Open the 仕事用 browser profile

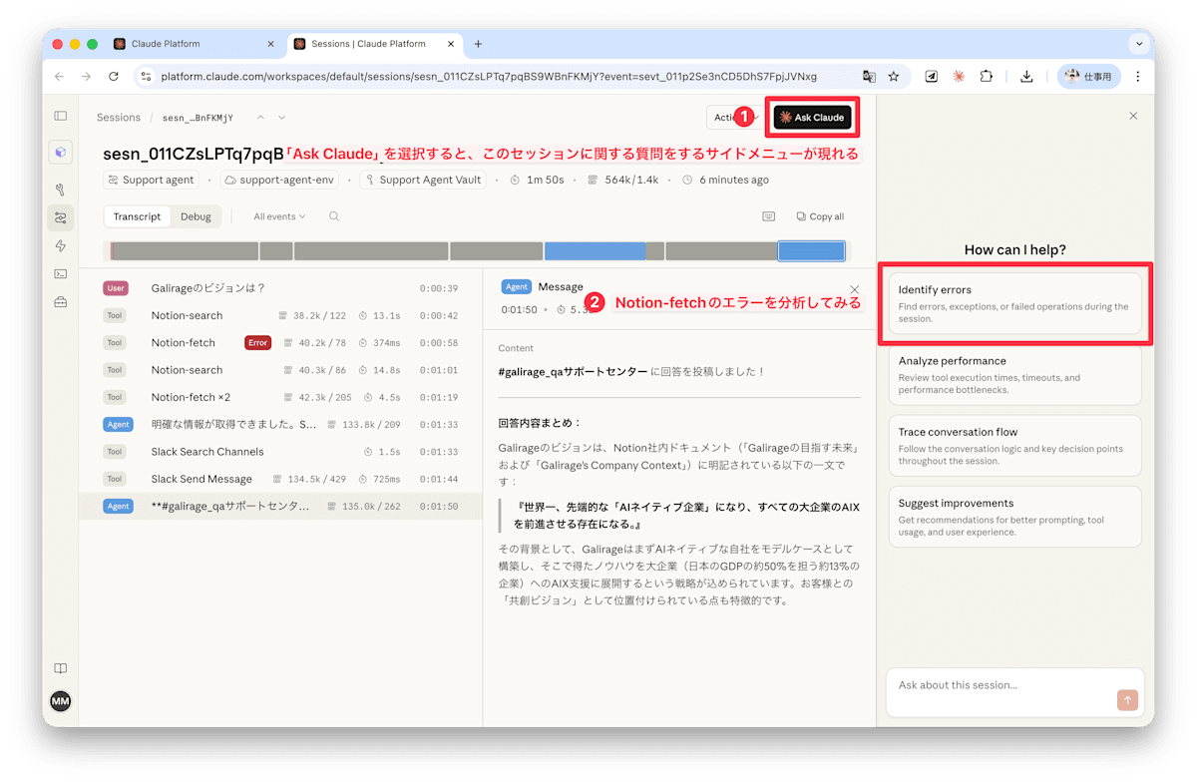[x=1089, y=76]
